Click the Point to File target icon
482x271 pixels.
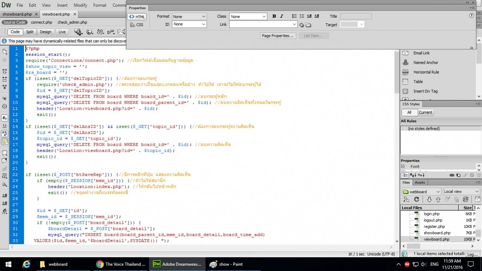[x=302, y=25]
